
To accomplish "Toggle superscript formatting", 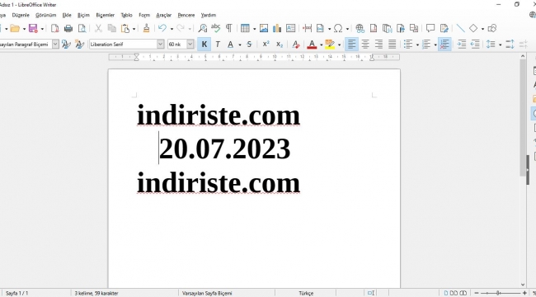I will click(x=266, y=45).
